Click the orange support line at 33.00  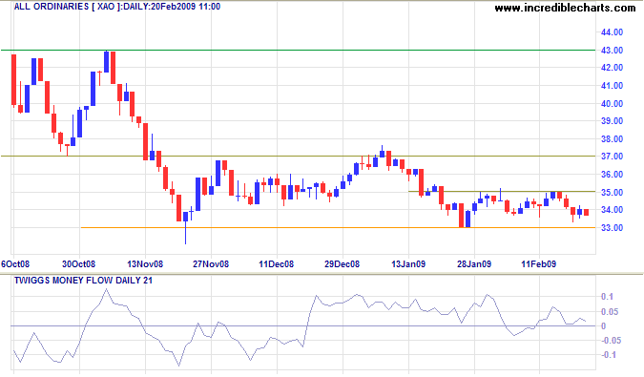coord(338,227)
